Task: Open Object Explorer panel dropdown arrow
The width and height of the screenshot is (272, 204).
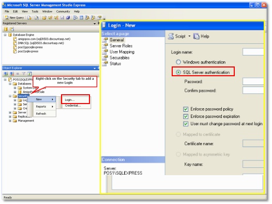Action: click(95, 68)
